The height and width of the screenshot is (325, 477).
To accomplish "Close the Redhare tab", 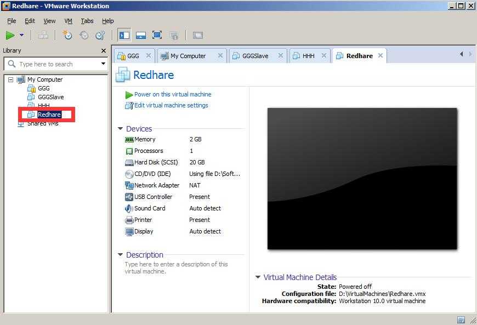I will point(381,56).
